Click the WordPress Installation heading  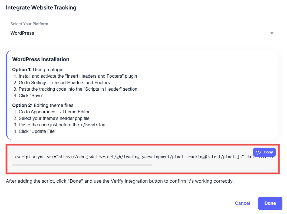[41, 59]
